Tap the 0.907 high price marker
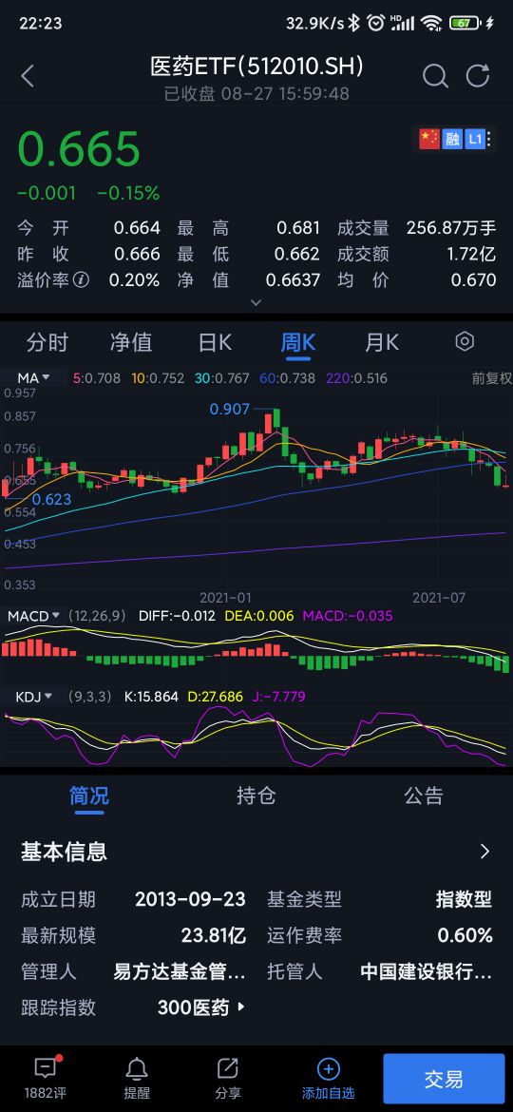The width and height of the screenshot is (513, 1112). pyautogui.click(x=230, y=409)
